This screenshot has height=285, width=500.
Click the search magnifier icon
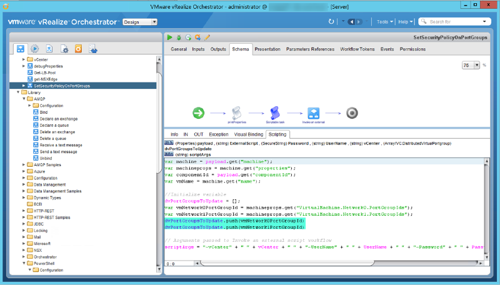[x=424, y=21]
